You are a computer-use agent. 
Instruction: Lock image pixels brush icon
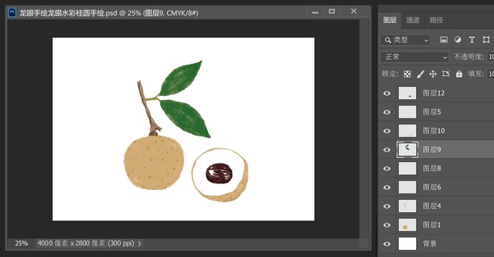pos(420,74)
